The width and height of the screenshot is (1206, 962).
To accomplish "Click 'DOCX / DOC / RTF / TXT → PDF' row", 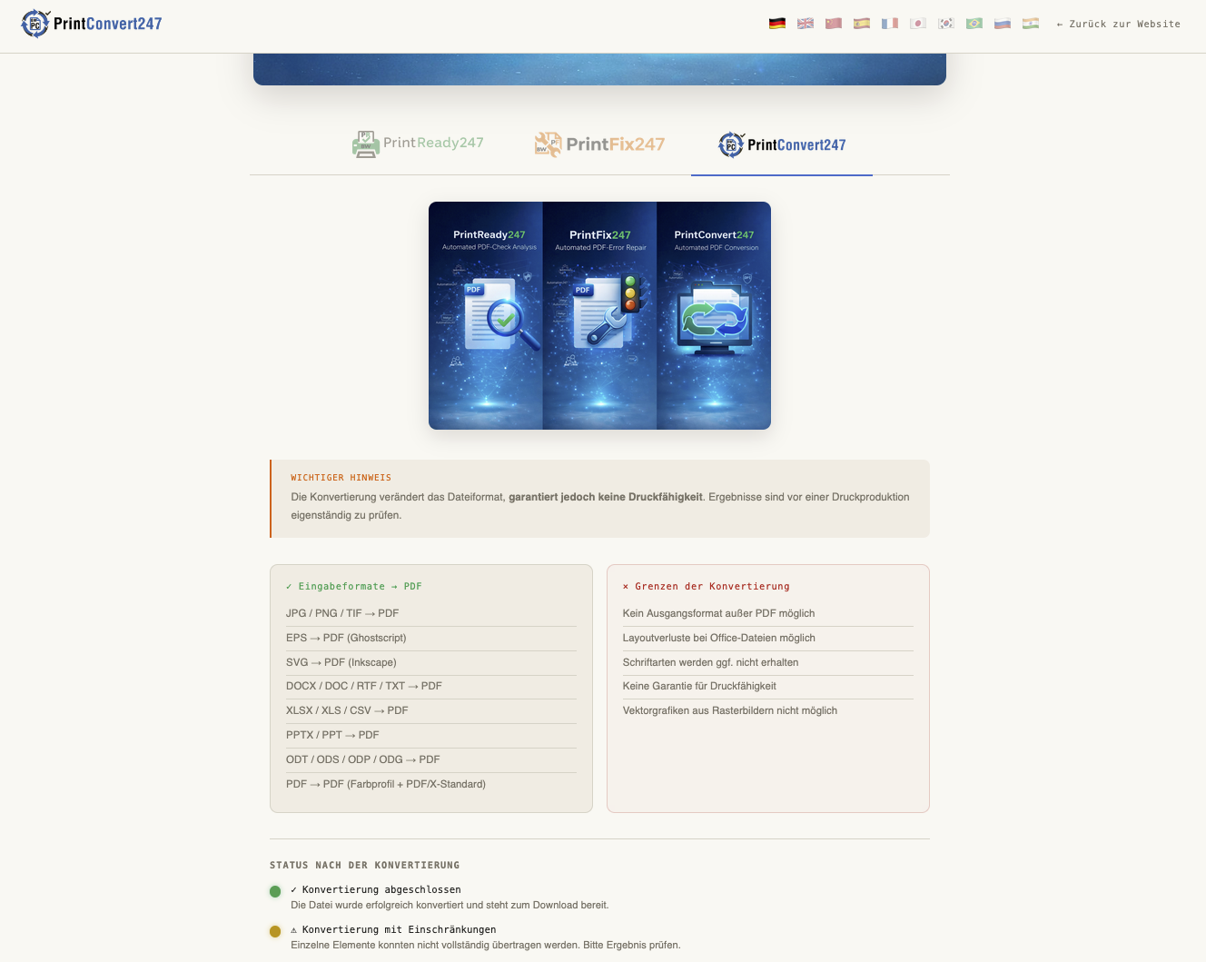I will click(x=431, y=686).
